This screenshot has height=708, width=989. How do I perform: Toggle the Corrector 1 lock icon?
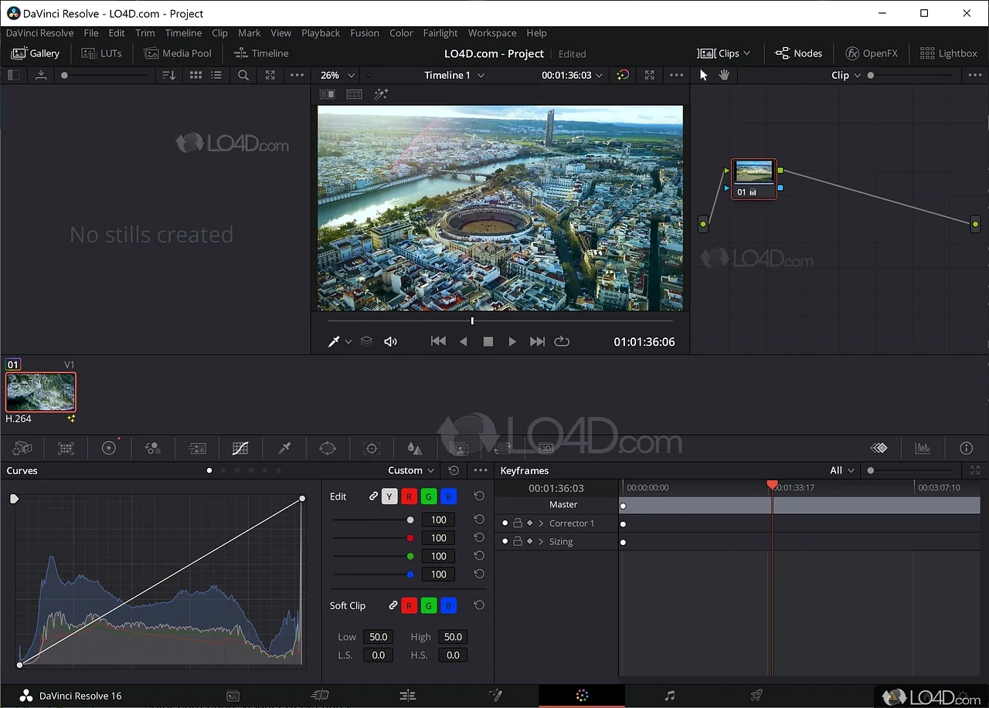point(518,523)
